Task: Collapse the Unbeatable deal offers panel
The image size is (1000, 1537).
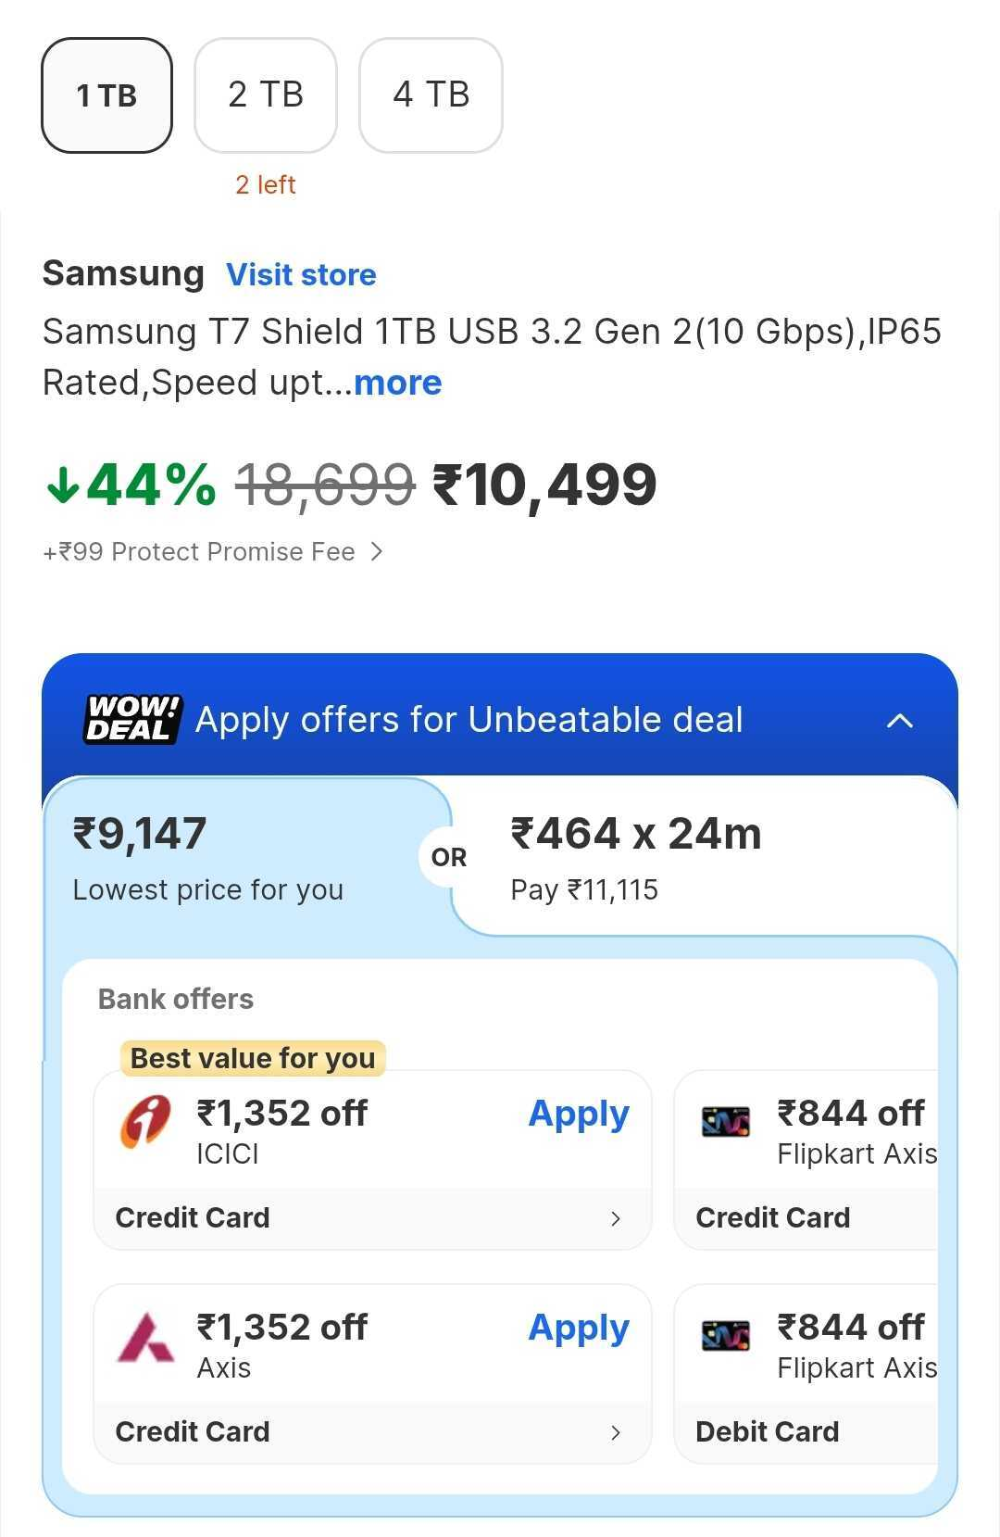Action: point(900,721)
